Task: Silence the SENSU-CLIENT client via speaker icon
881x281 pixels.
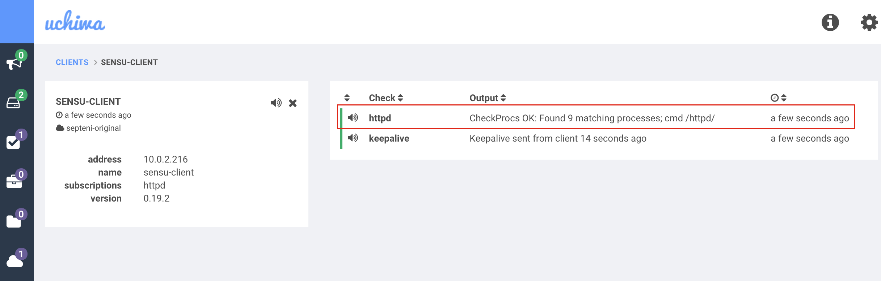Action: tap(276, 103)
